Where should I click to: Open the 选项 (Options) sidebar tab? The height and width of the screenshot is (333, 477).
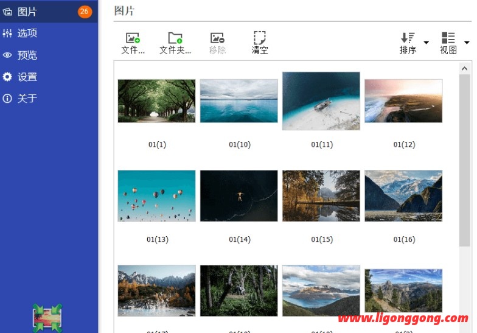(x=27, y=33)
